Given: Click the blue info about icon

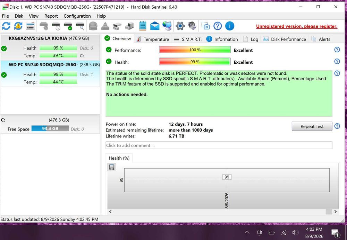Looking at the screenshot, I should 230,26.
